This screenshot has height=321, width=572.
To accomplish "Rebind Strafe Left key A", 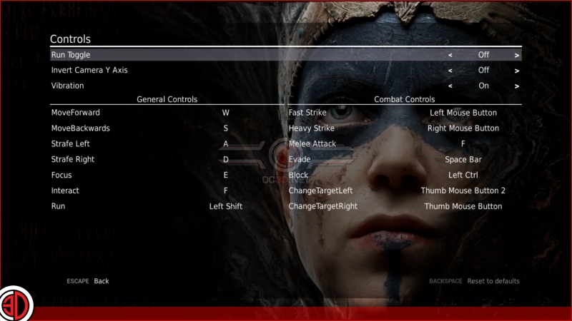I will pyautogui.click(x=225, y=144).
